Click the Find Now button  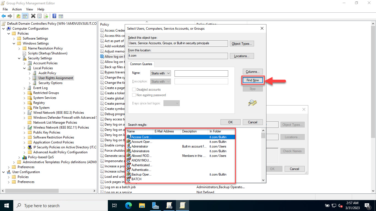coord(252,80)
